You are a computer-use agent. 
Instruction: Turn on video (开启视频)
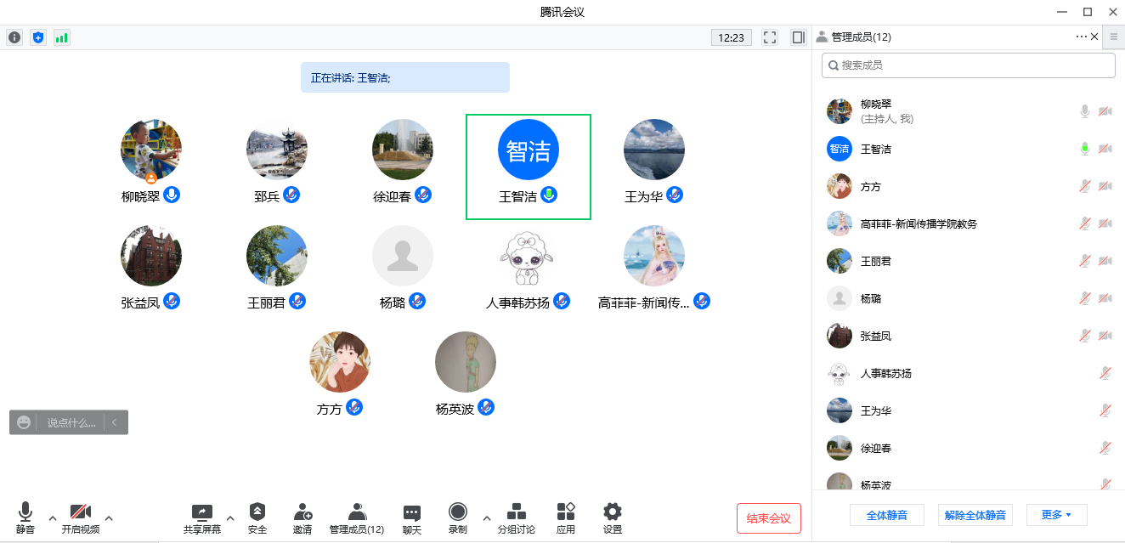(x=81, y=518)
